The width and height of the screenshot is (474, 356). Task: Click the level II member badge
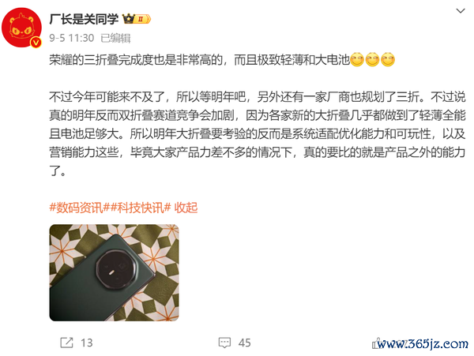[x=142, y=19]
